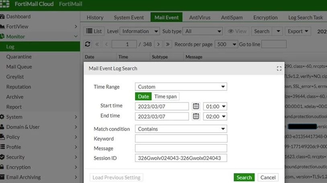
Task: Click the green Search button in dialog
Action: pos(244,177)
